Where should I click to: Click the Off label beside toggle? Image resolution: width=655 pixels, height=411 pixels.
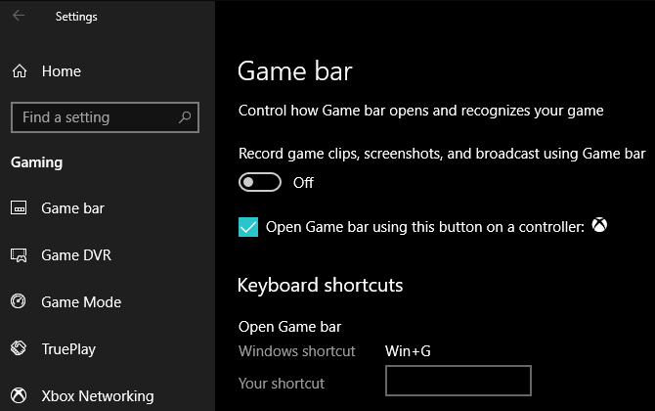pyautogui.click(x=303, y=183)
